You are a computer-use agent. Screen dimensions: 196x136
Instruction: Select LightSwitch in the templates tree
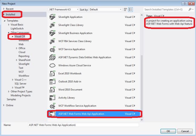[17, 28]
